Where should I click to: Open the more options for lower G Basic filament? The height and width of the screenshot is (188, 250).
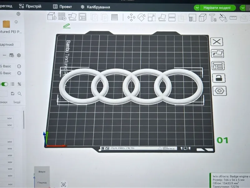pos(19,73)
